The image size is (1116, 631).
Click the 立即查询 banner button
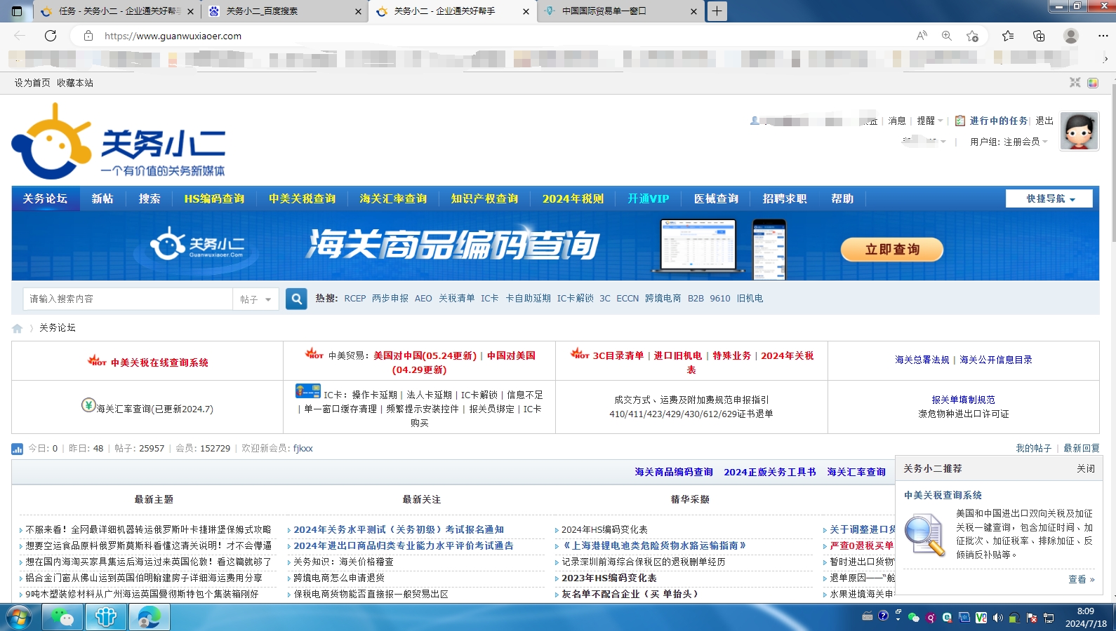[x=892, y=249]
